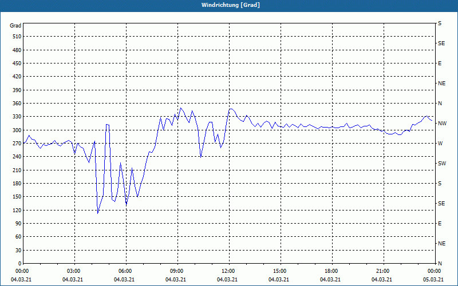The height and width of the screenshot is (286, 458).
Task: Select the 60 y-axis tick label
Action: (18, 237)
